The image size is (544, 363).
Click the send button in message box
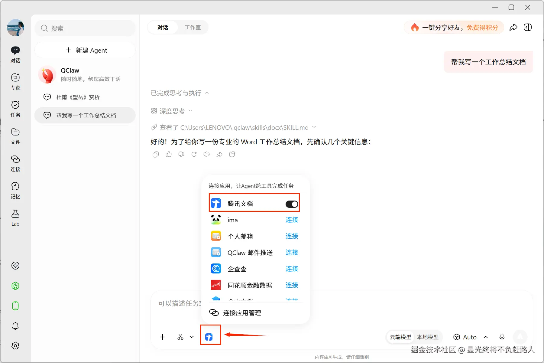point(520,337)
